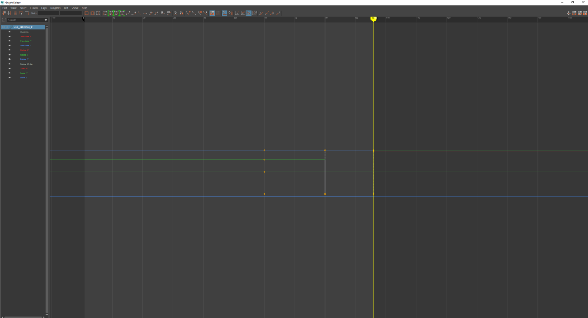Open the Tangents menu
Viewport: 588px width, 318px height.
(x=55, y=8)
